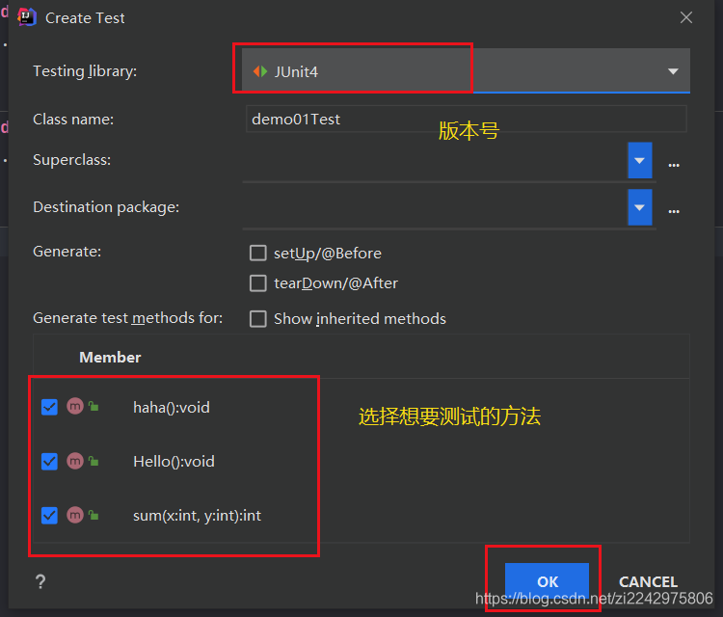Click the green public lock icon for haha()

(94, 406)
